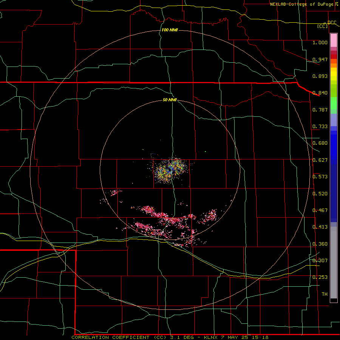The height and width of the screenshot is (340, 340).
Task: Click the 0.787 color scale label
Action: [x=320, y=110]
